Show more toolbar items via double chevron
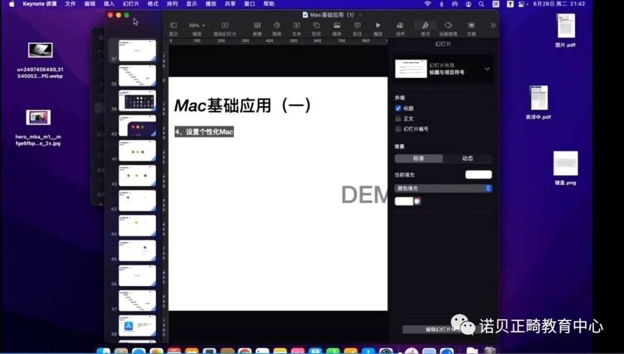Screen dimensions: 624x354 [x=493, y=25]
